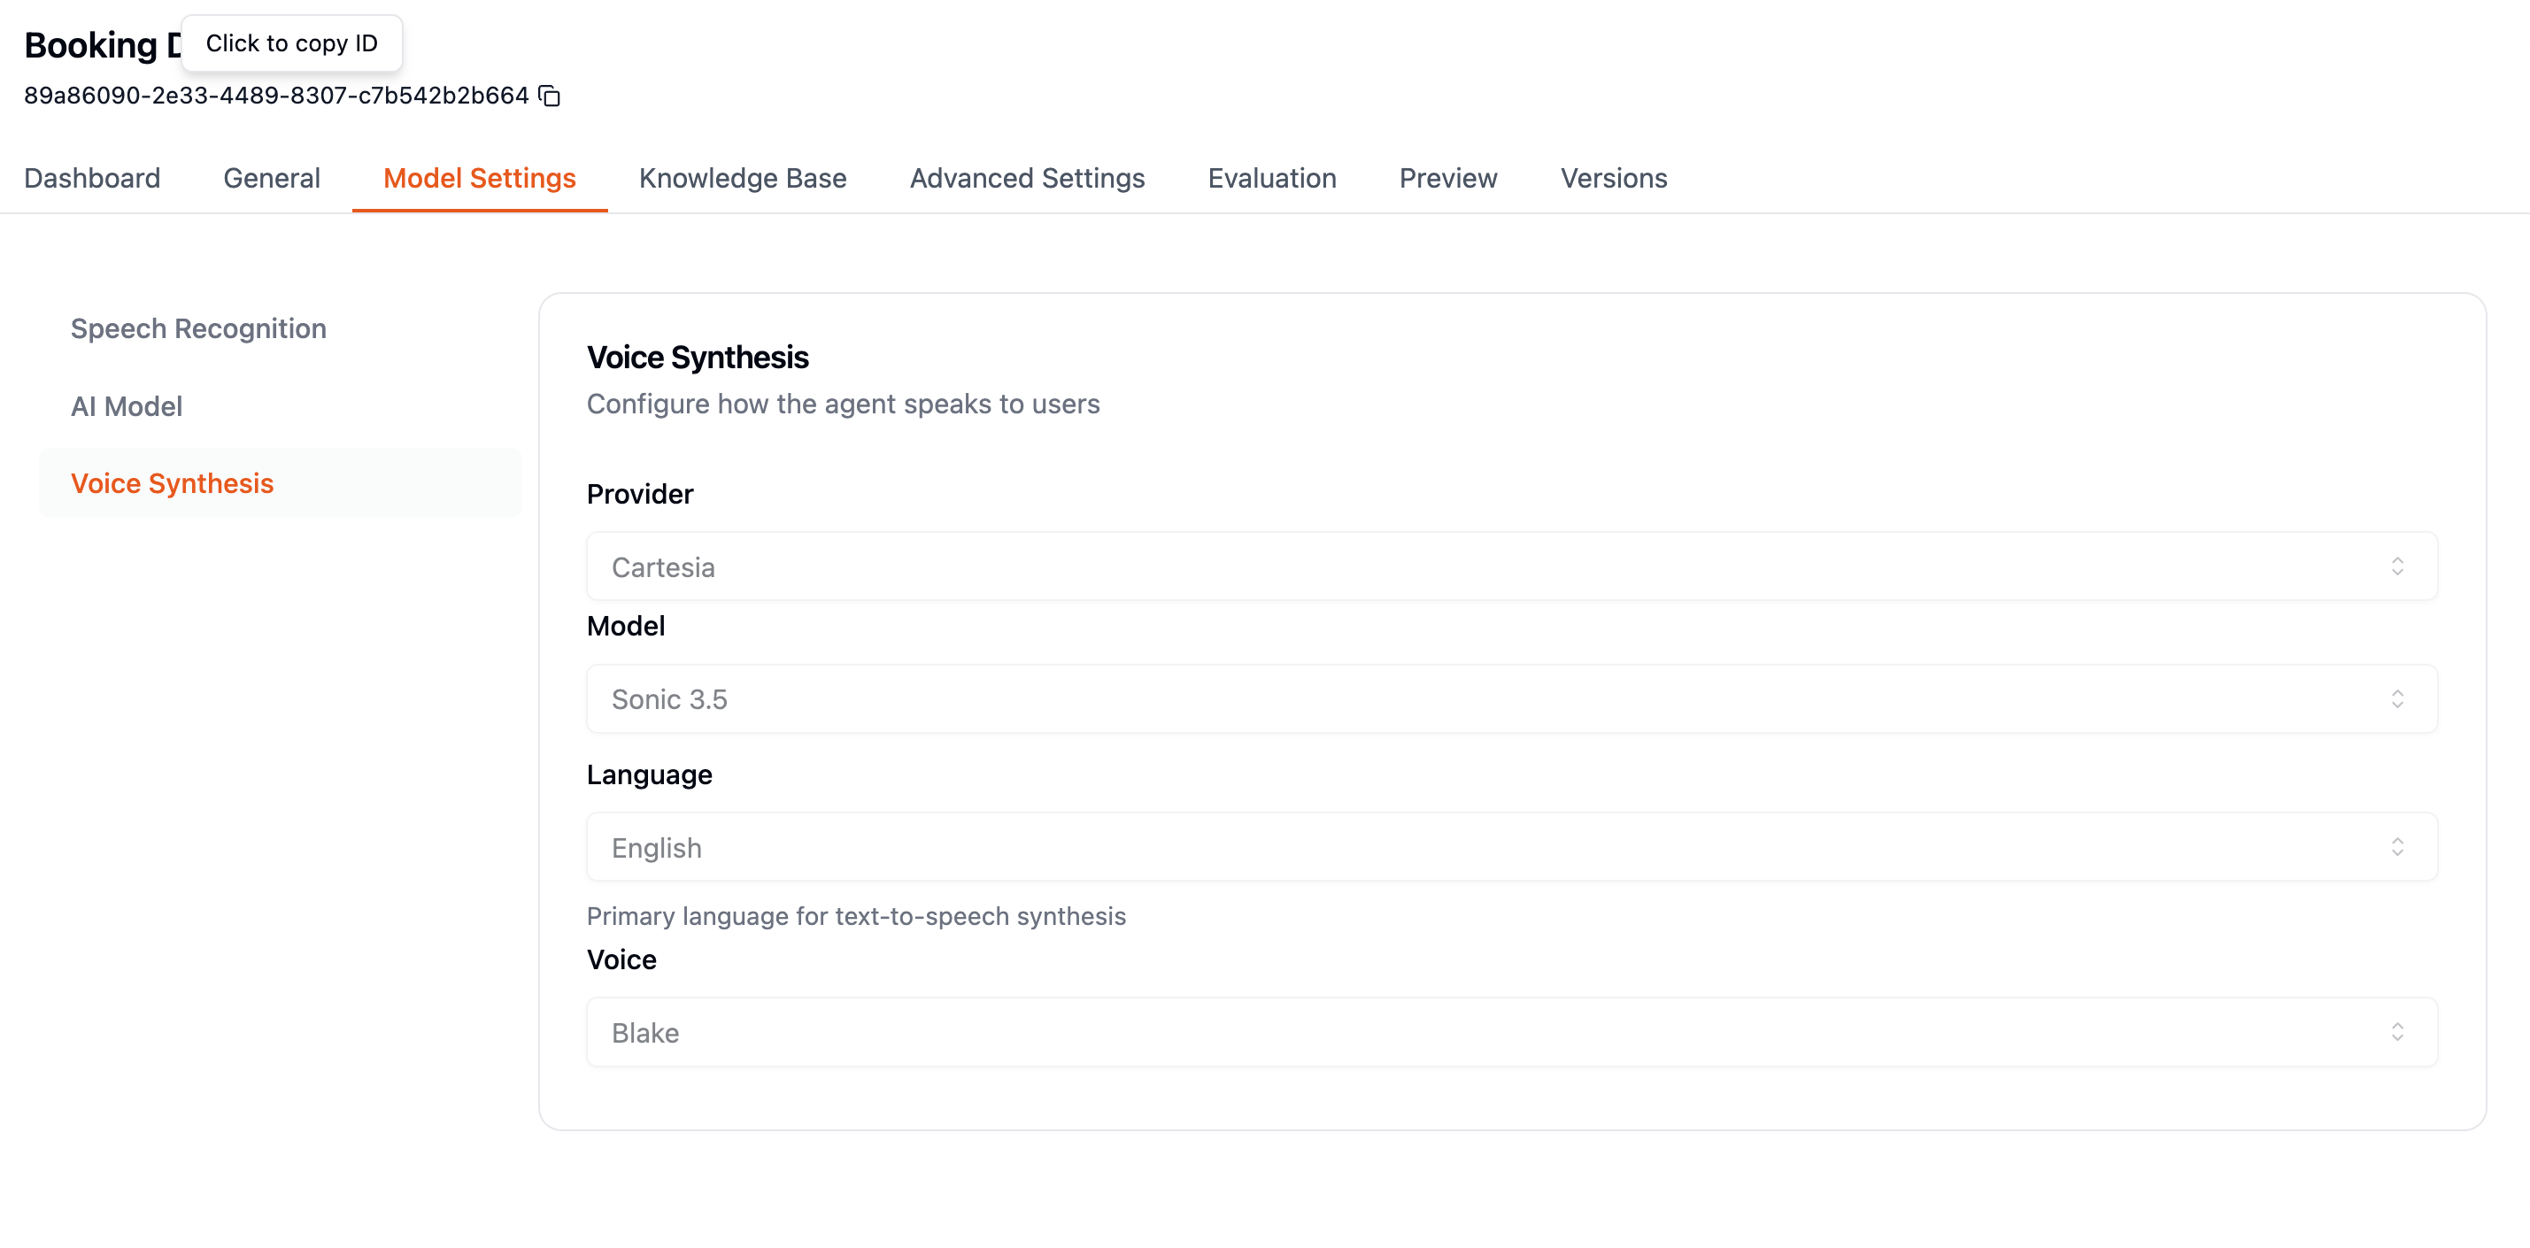Open the AI Model section

[x=281, y=406]
